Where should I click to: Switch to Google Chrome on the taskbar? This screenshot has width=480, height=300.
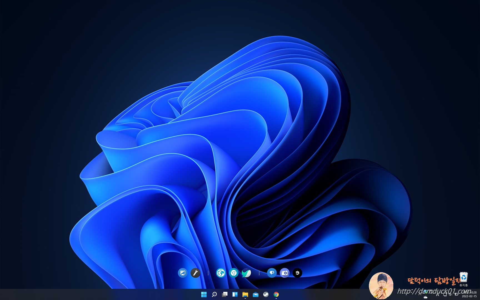click(x=276, y=294)
